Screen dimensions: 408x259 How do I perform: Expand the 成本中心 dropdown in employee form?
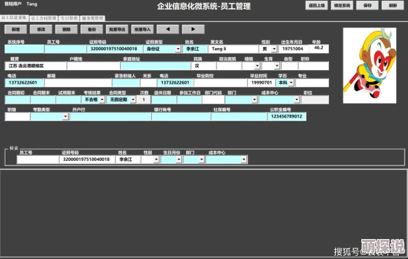(x=297, y=100)
